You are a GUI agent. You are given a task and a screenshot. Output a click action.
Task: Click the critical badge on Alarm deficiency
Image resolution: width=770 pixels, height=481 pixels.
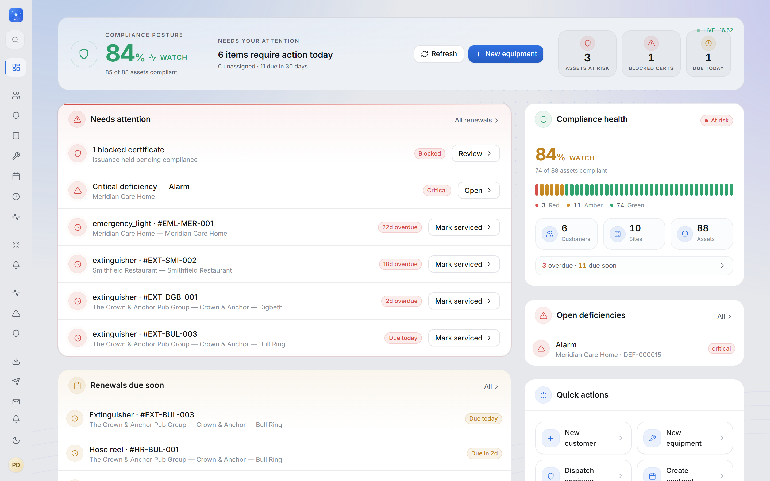coord(721,349)
